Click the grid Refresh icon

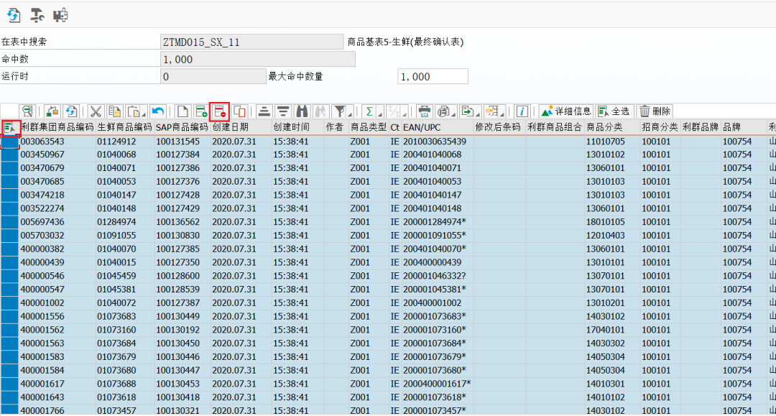coord(70,111)
